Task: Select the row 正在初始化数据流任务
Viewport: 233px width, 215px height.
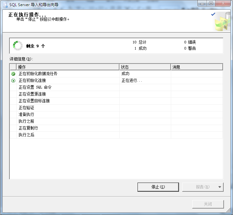Action: click(116, 74)
